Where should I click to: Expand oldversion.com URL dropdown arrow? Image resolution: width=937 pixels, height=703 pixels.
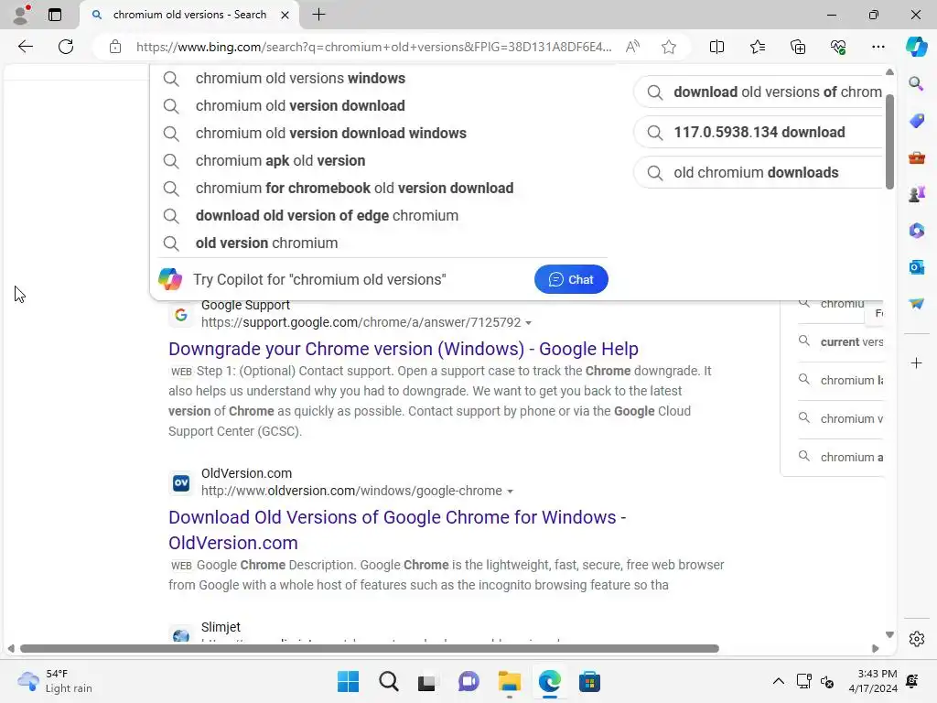(x=510, y=492)
